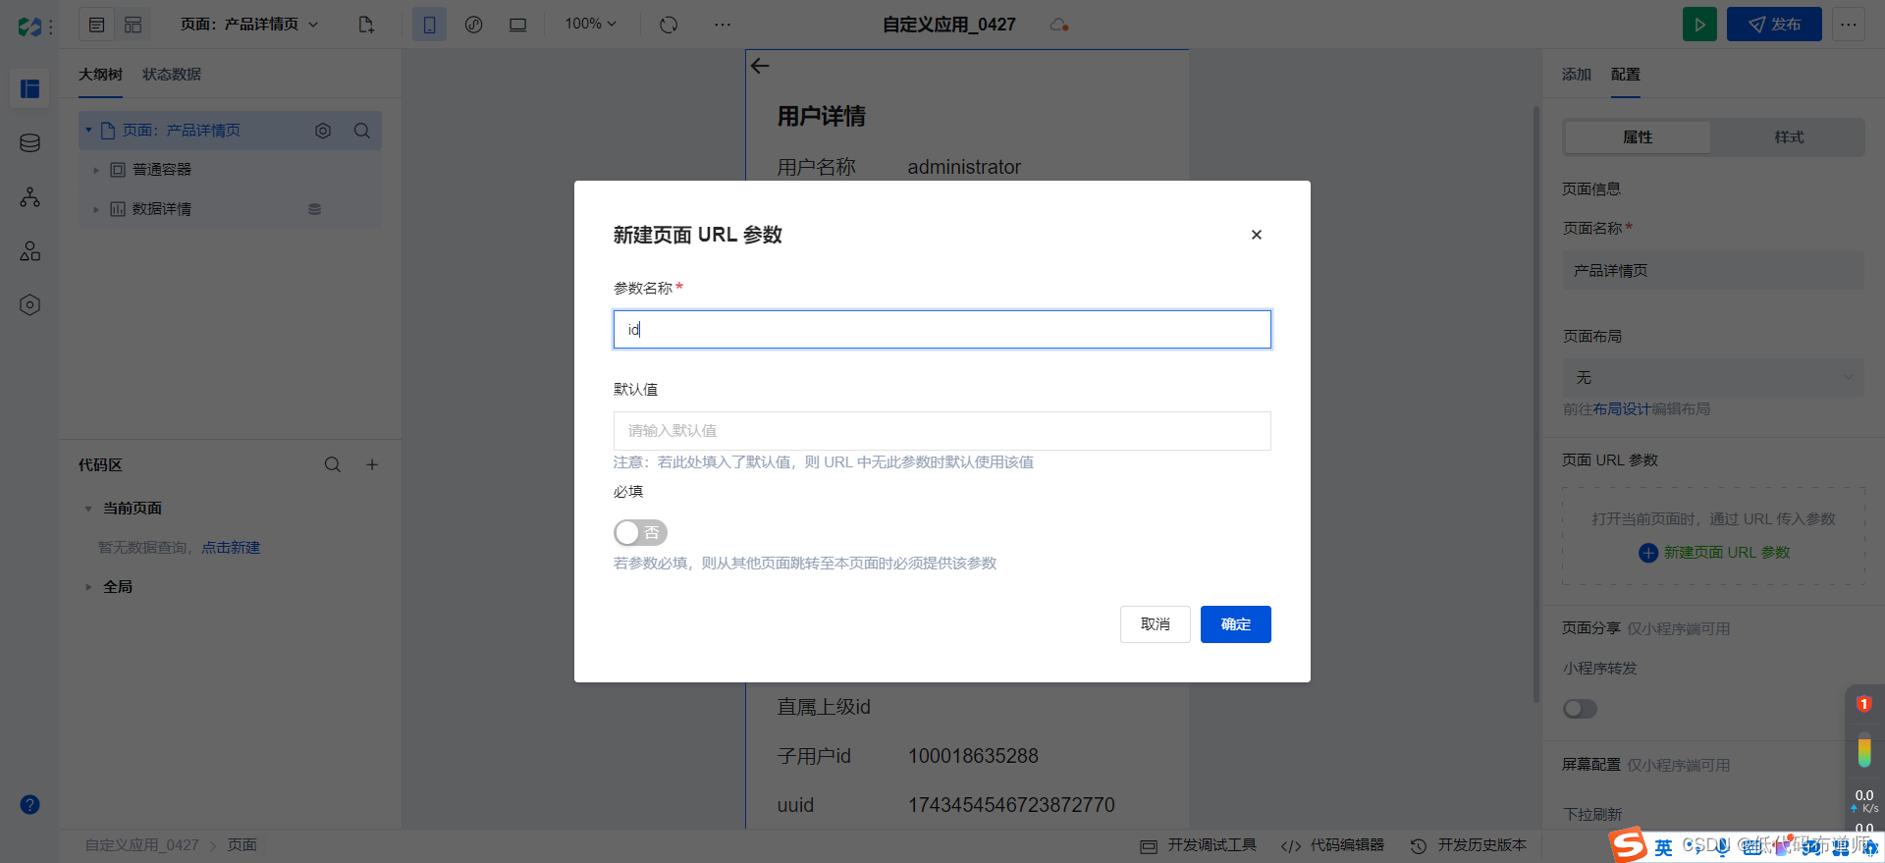1885x863 pixels.
Task: Click the 取消 button
Action: 1155,624
